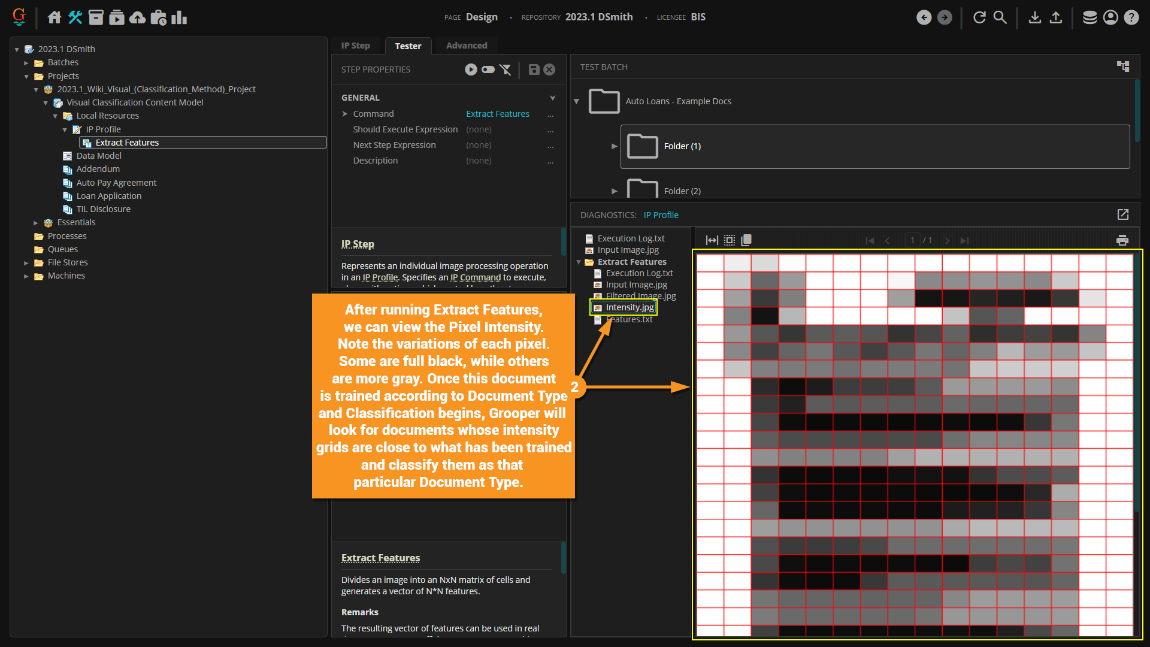Toggle the clear-filter icon in Step Properties
Viewport: 1150px width, 647px height.
[506, 69]
